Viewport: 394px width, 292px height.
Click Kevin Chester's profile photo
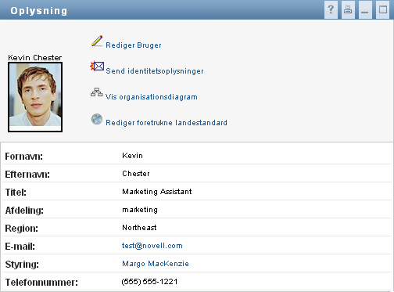(35, 97)
